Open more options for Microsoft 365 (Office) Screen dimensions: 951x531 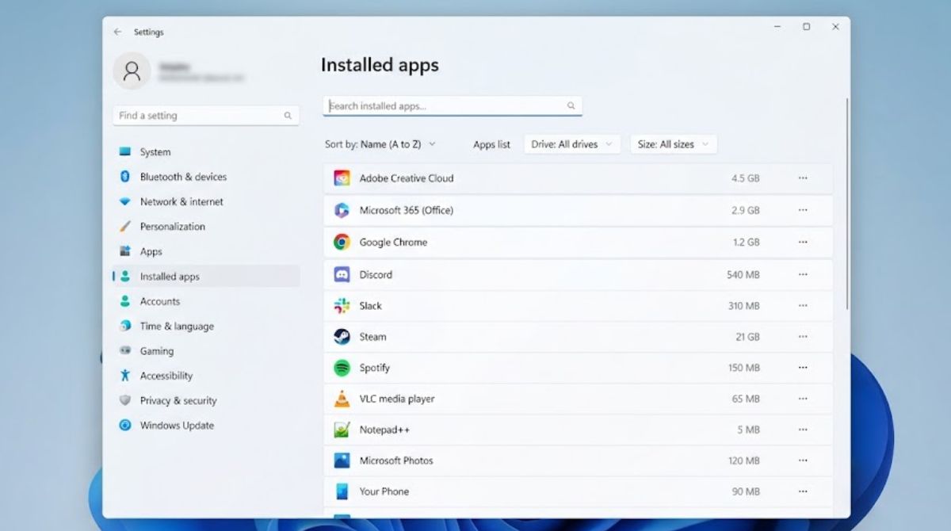pyautogui.click(x=803, y=210)
